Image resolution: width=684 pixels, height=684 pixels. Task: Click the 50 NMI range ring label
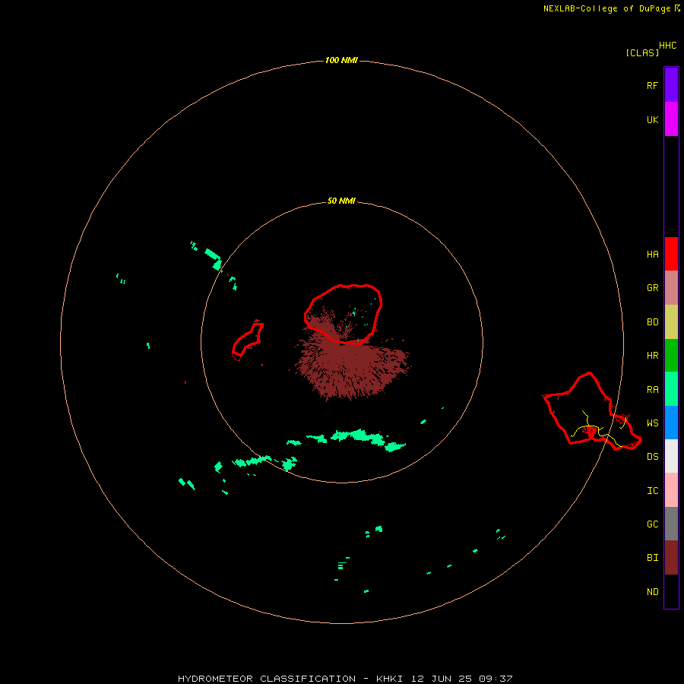[341, 201]
